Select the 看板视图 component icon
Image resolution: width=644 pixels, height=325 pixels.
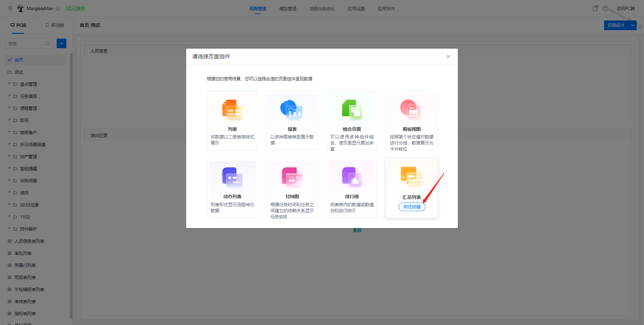[411, 109]
